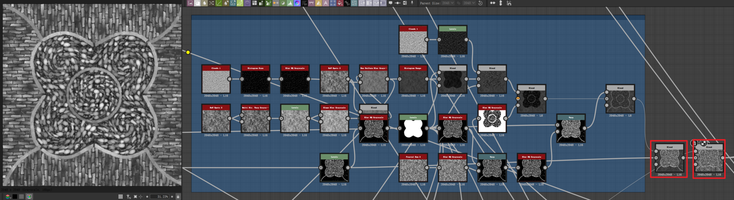
Task: Toggle the Parent Size width-height link
Action: [x=458, y=3]
